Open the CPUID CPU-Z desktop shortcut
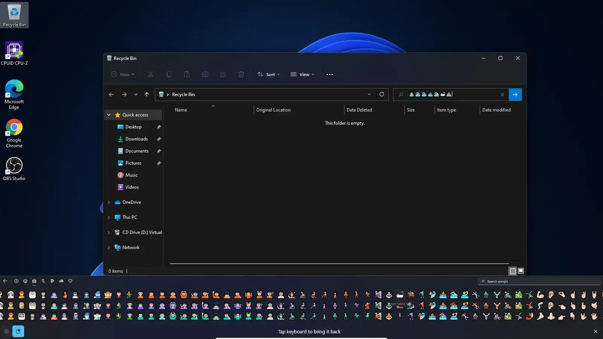 pos(14,53)
